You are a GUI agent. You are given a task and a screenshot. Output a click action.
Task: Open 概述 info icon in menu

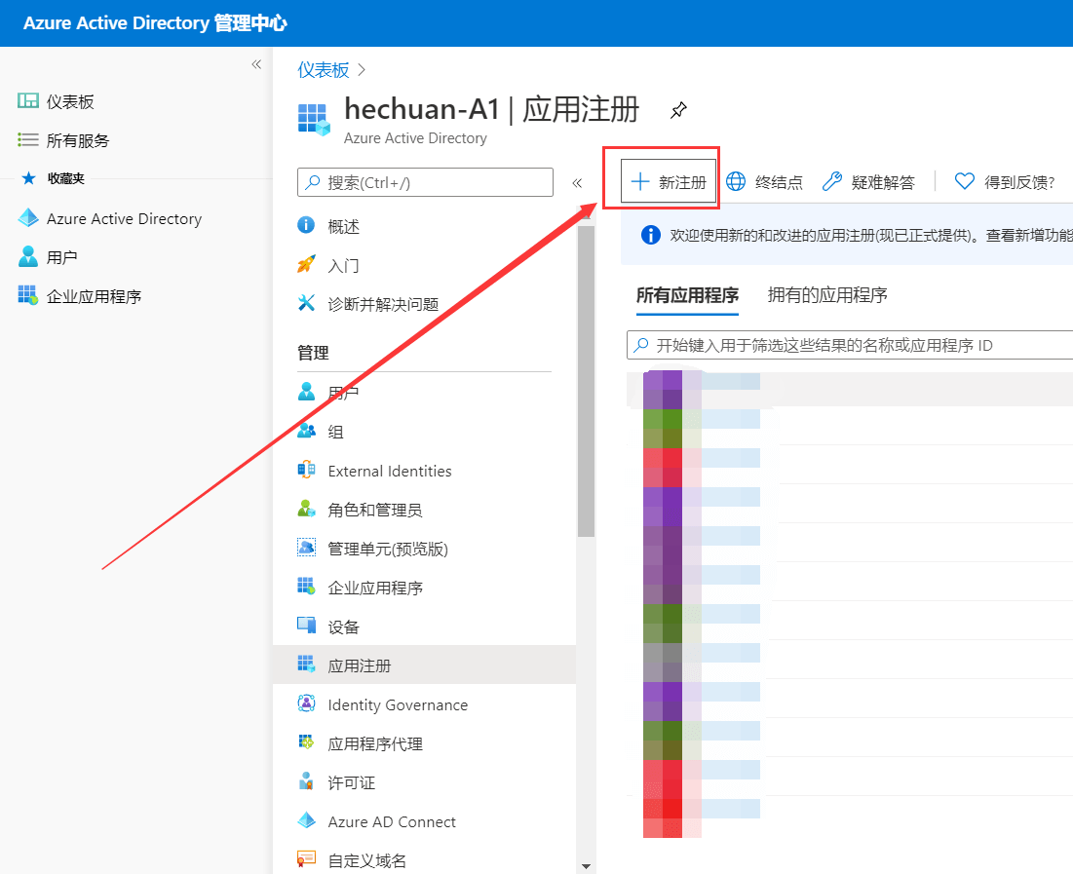point(306,226)
